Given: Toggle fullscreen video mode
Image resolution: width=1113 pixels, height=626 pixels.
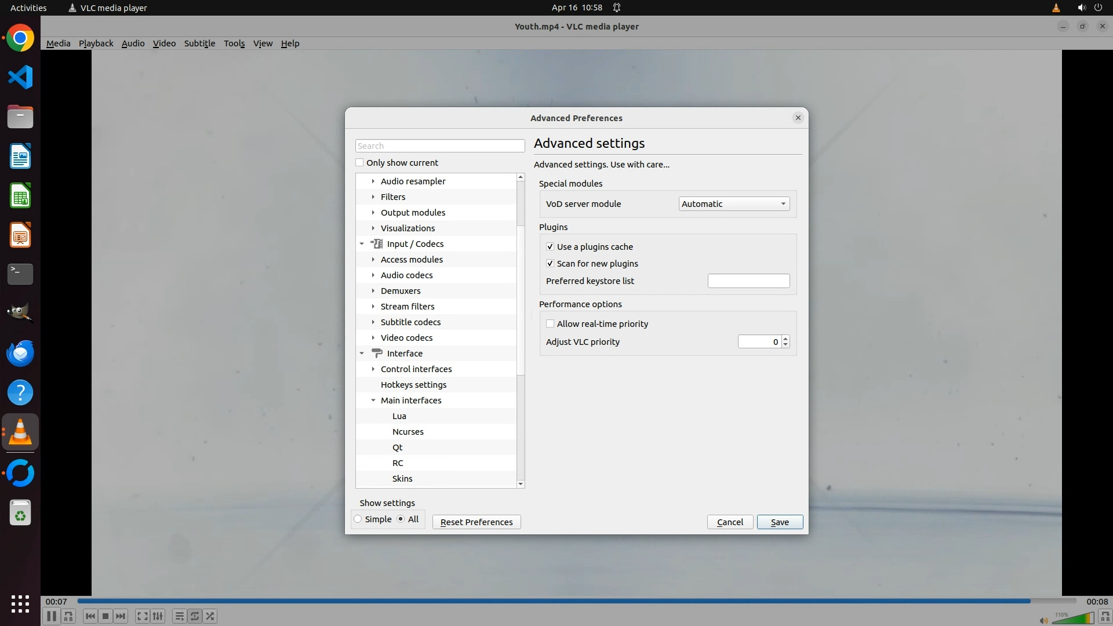Looking at the screenshot, I should (142, 616).
